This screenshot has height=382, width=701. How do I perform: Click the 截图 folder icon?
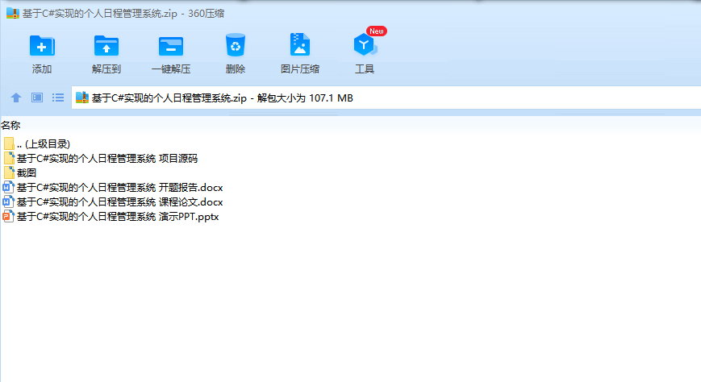click(x=9, y=172)
